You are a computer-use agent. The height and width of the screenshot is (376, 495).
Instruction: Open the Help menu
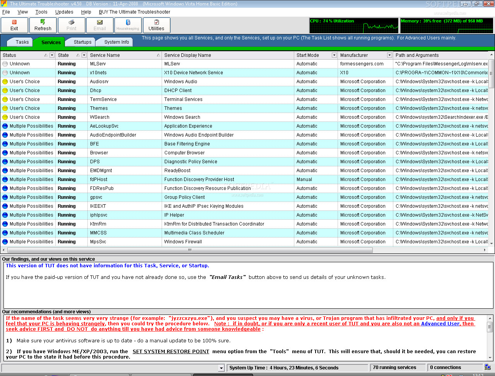86,12
